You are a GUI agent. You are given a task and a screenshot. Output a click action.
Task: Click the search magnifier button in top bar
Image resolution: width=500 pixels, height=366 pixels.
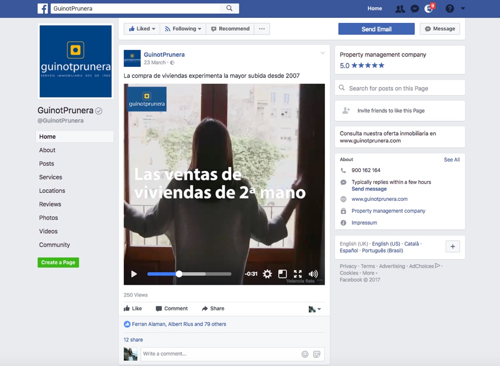[x=229, y=8]
